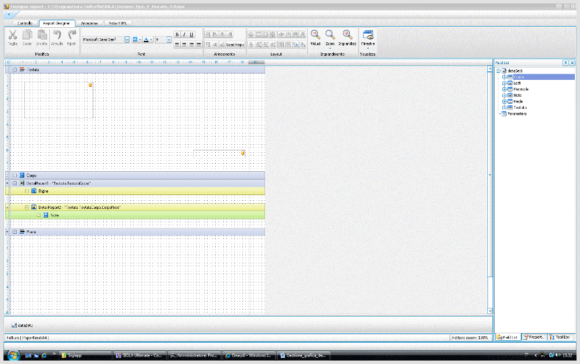
Task: Close the Field List panel
Action: (572, 63)
